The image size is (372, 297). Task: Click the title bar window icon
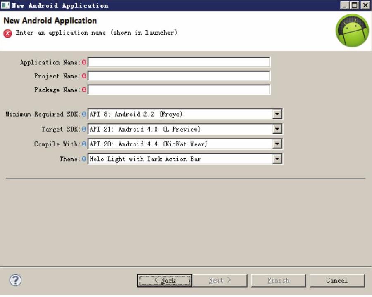click(x=5, y=5)
